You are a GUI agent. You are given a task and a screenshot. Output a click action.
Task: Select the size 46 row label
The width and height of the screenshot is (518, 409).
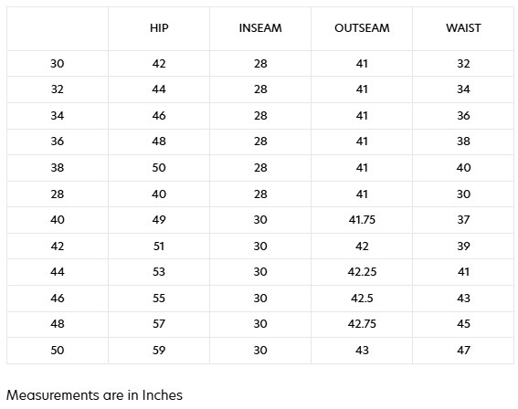[x=58, y=299]
